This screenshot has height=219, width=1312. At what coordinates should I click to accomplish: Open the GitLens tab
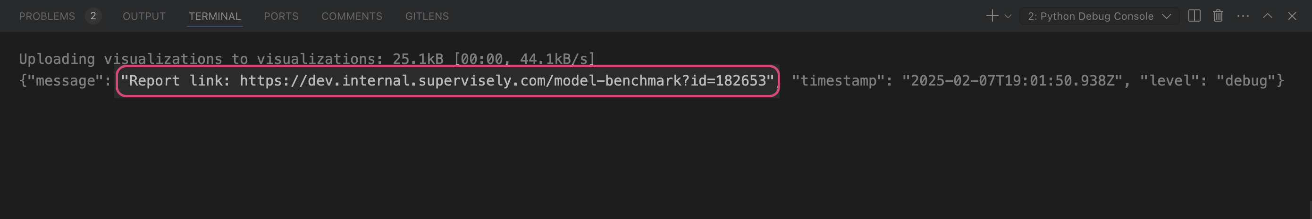click(427, 16)
